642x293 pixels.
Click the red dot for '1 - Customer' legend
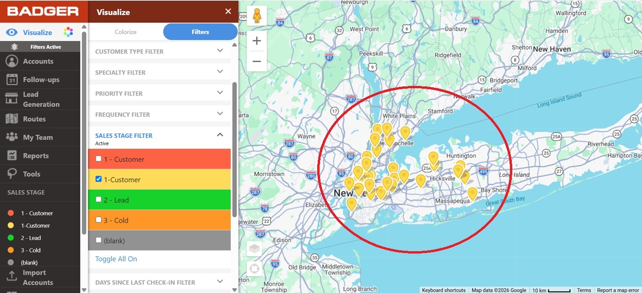coord(11,213)
